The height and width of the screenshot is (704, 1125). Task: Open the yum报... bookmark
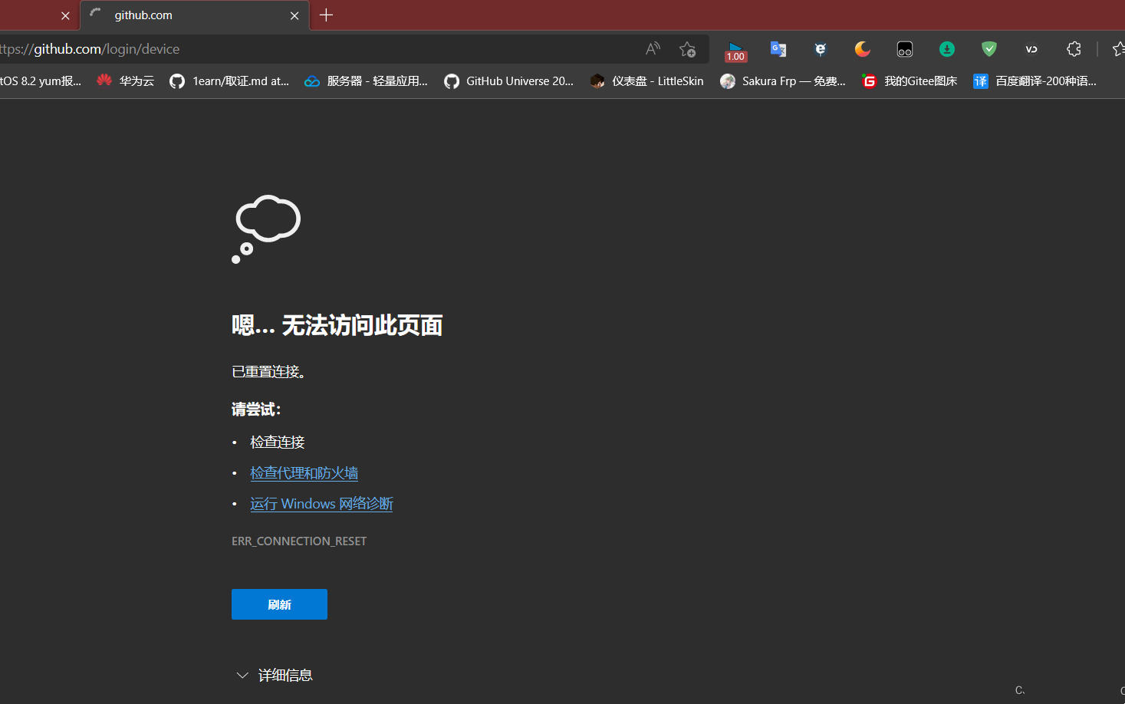point(41,81)
